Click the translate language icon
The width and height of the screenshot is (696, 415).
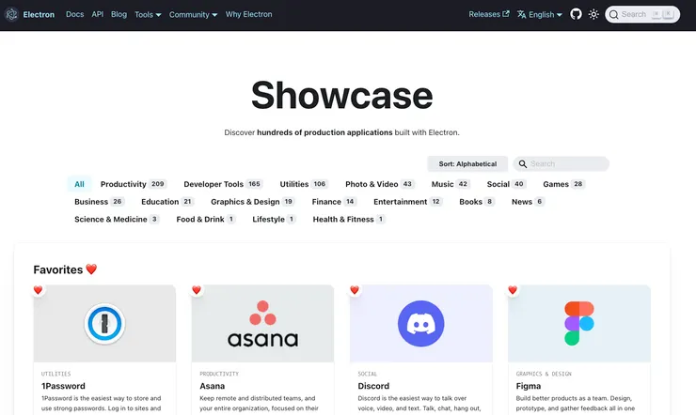point(522,15)
